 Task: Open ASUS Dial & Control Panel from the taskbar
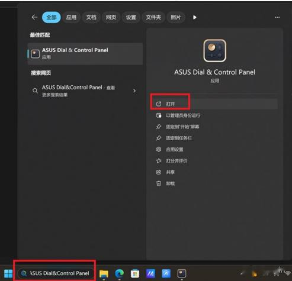[182, 273]
